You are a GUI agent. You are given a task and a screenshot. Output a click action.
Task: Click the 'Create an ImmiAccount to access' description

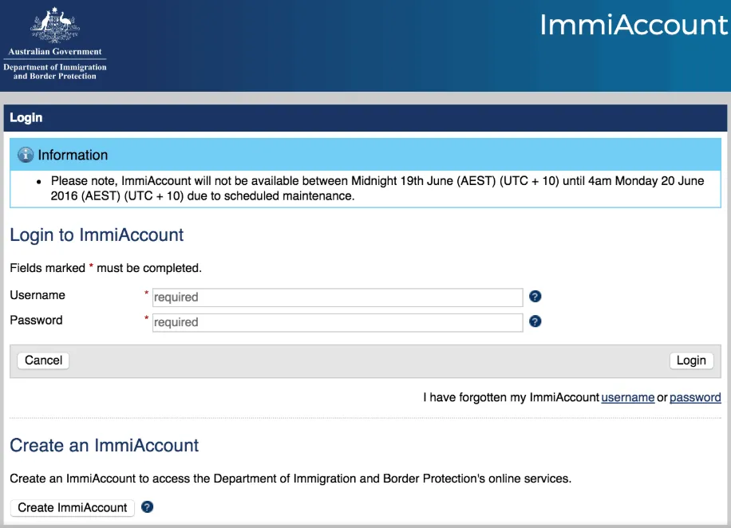(x=290, y=479)
